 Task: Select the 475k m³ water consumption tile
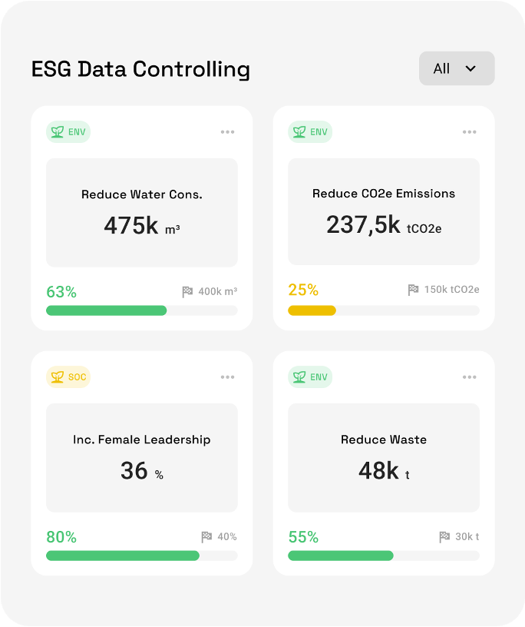point(142,213)
